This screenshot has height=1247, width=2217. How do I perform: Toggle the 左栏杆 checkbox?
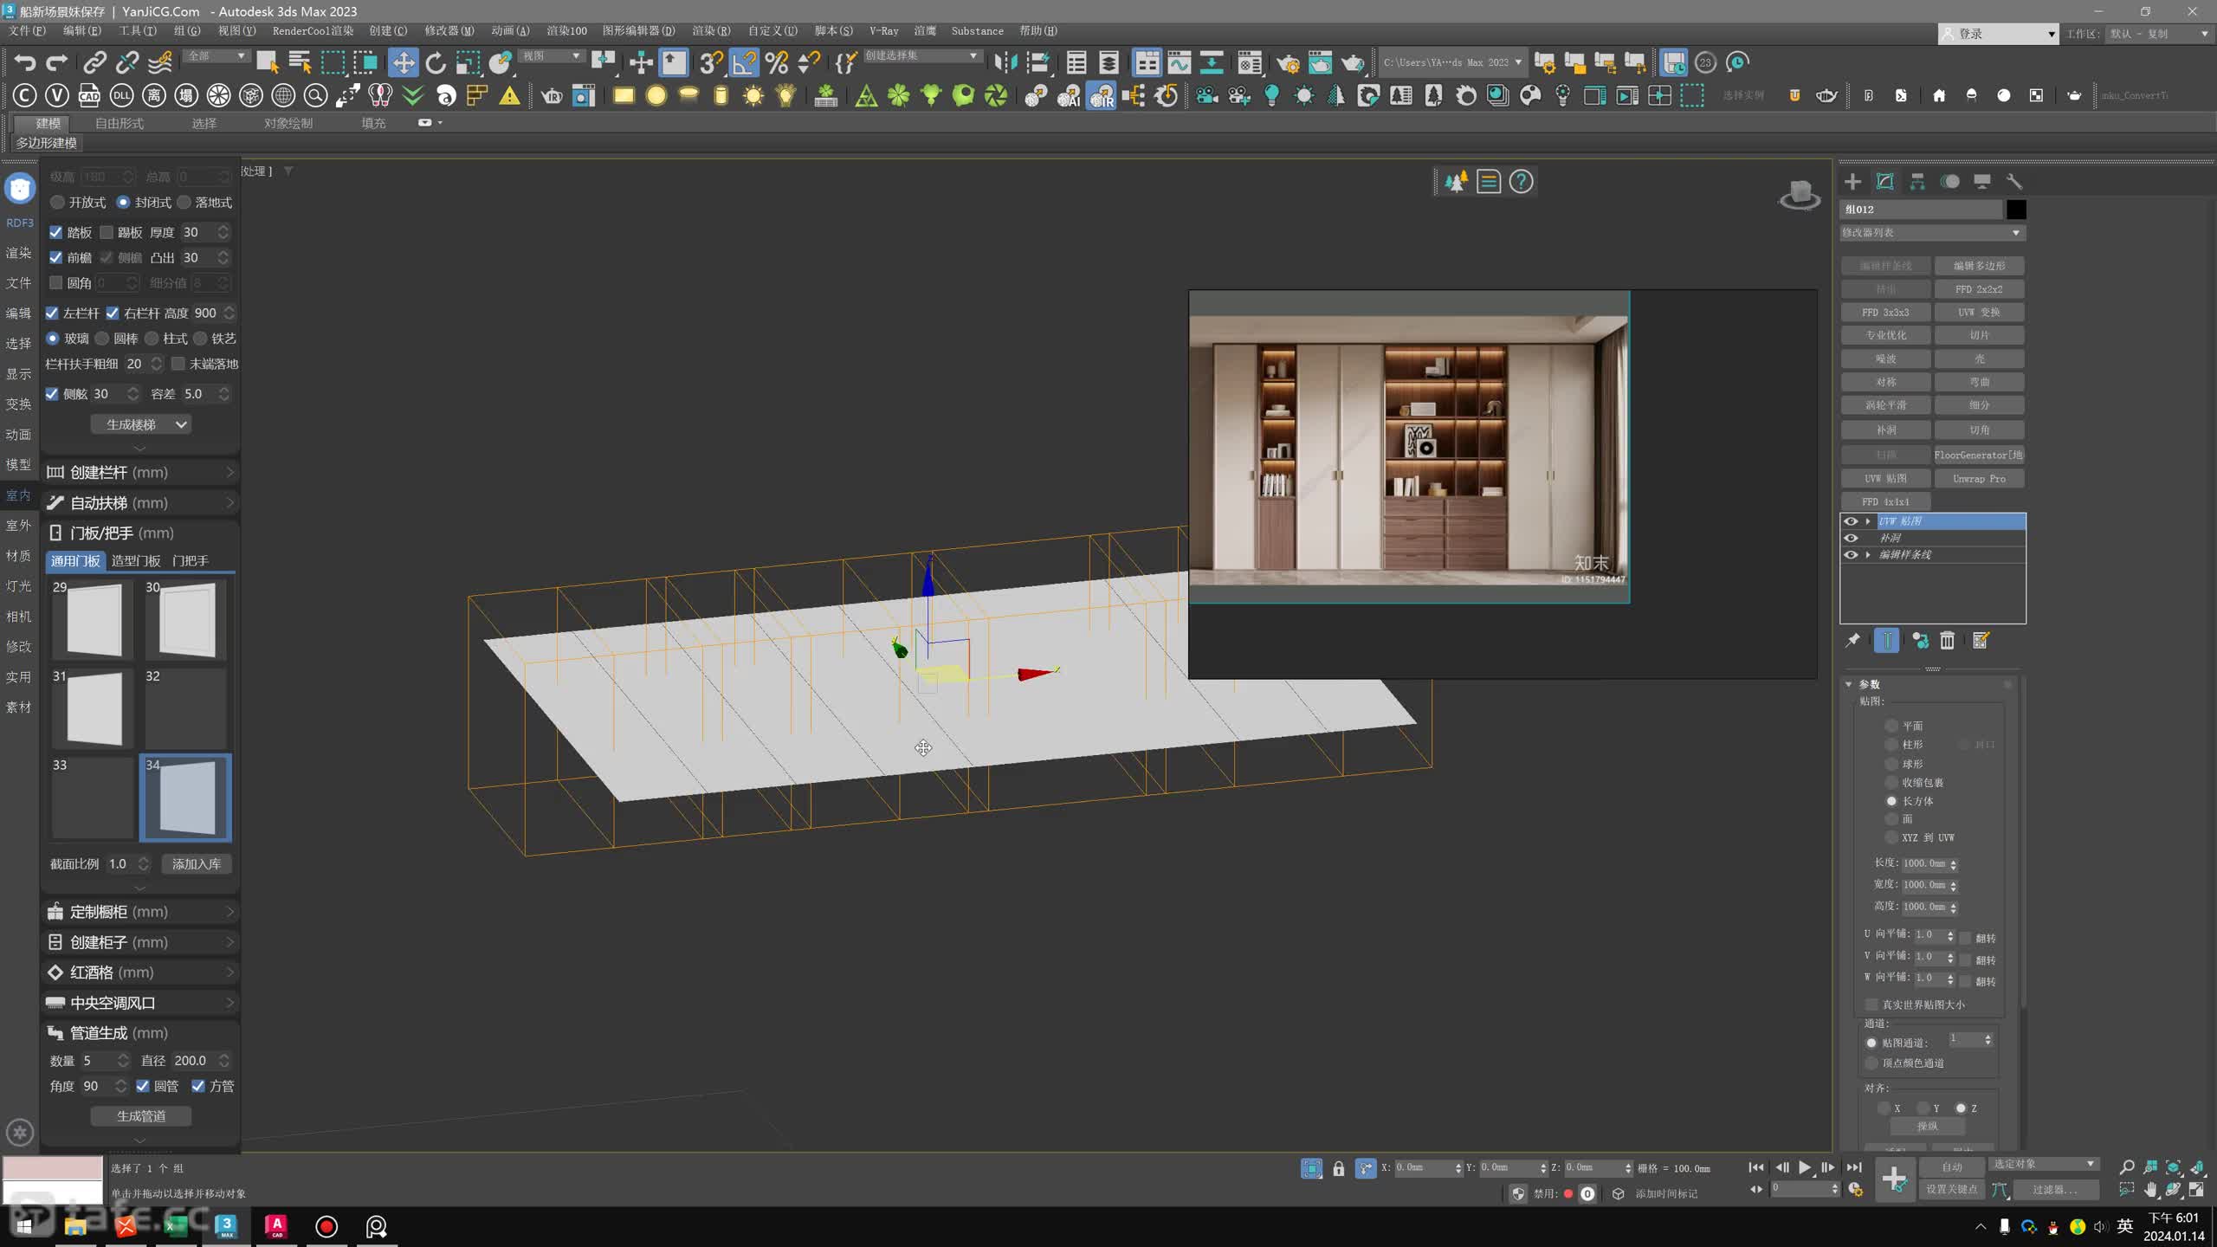click(x=52, y=313)
